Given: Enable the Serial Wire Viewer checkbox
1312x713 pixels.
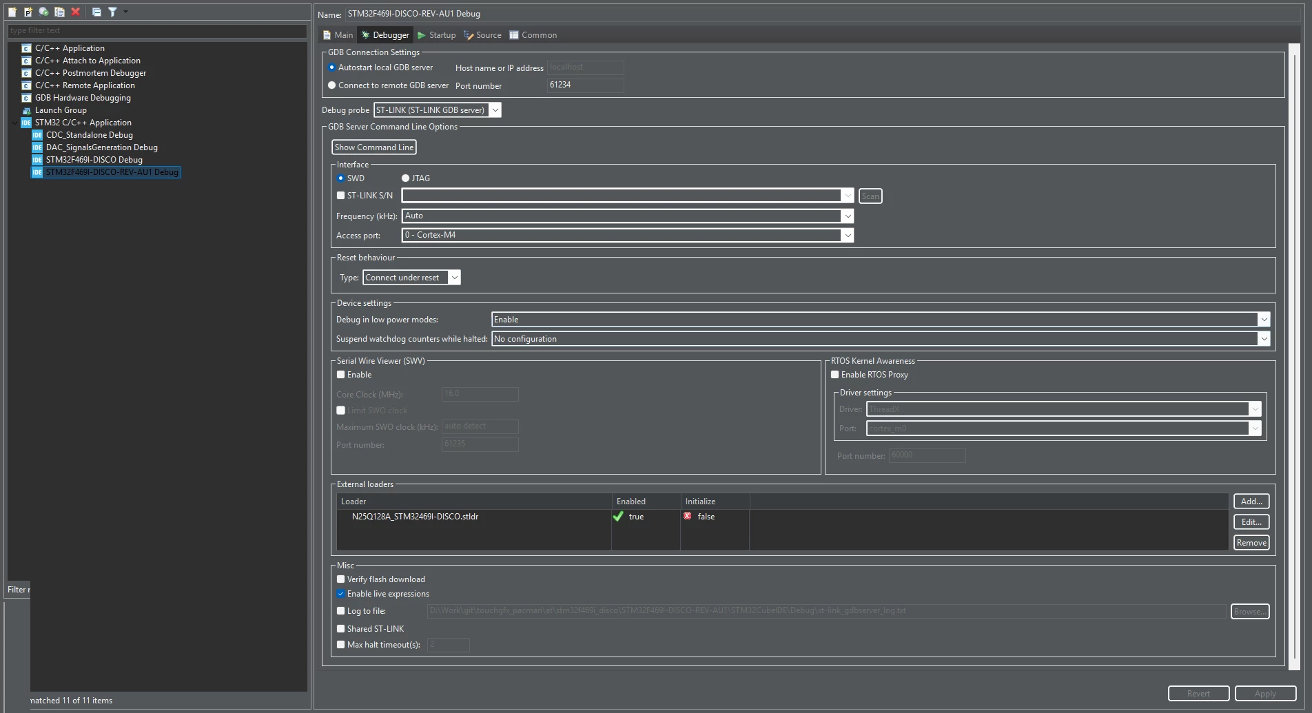Looking at the screenshot, I should pyautogui.click(x=340, y=375).
